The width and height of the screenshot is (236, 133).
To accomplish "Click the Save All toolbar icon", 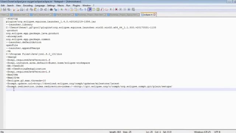I will (9, 10).
